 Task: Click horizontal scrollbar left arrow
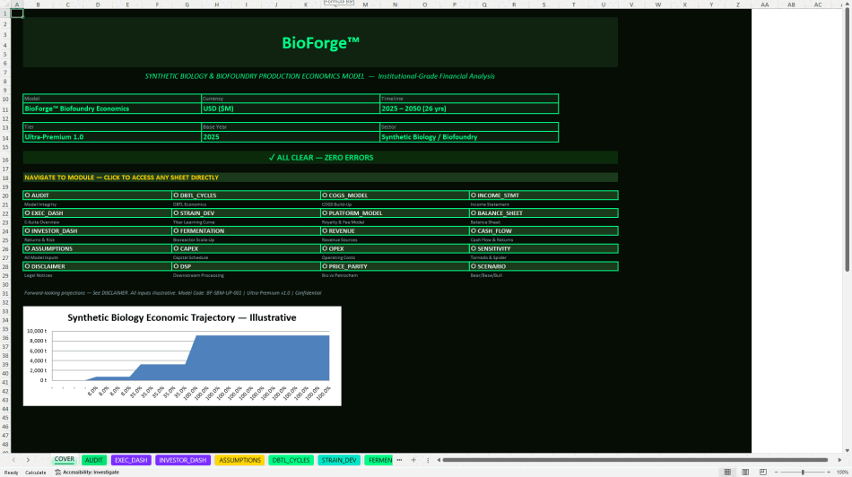pos(439,460)
